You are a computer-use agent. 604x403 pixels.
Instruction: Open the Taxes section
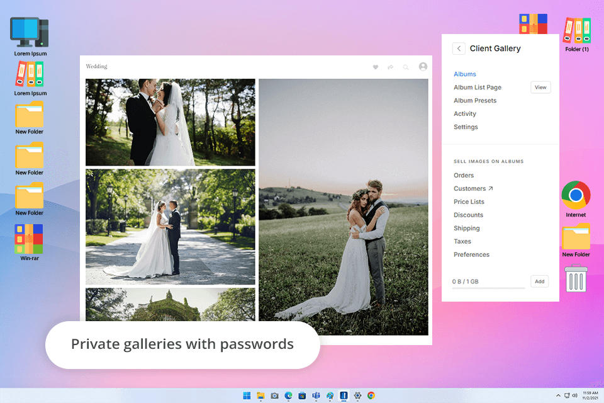[462, 241]
